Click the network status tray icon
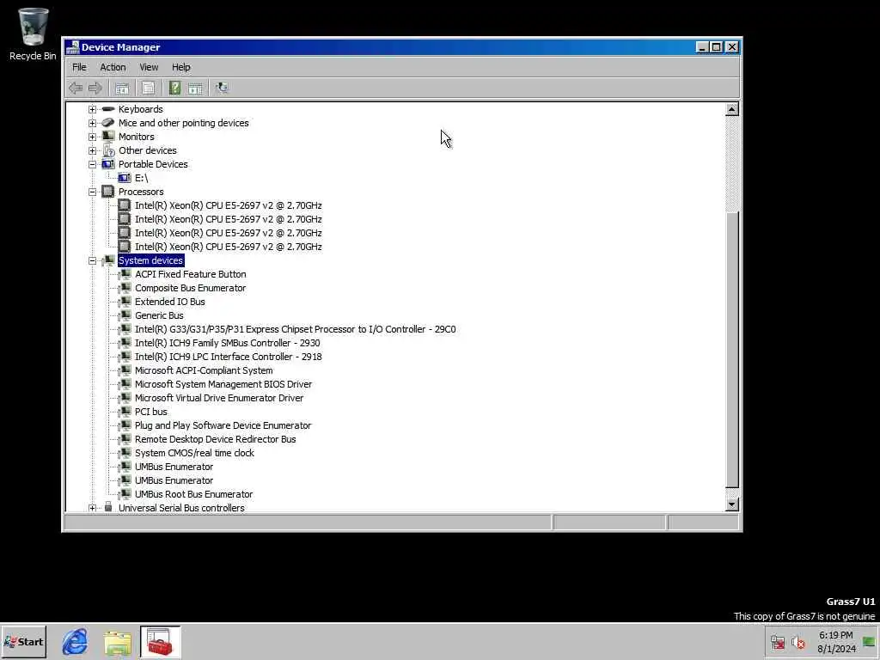Screen dimensions: 880x660 tap(777, 642)
